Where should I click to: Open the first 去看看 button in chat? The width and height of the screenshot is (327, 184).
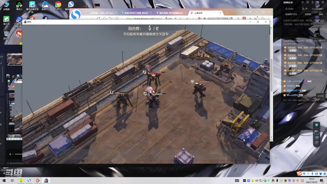[x=293, y=51]
